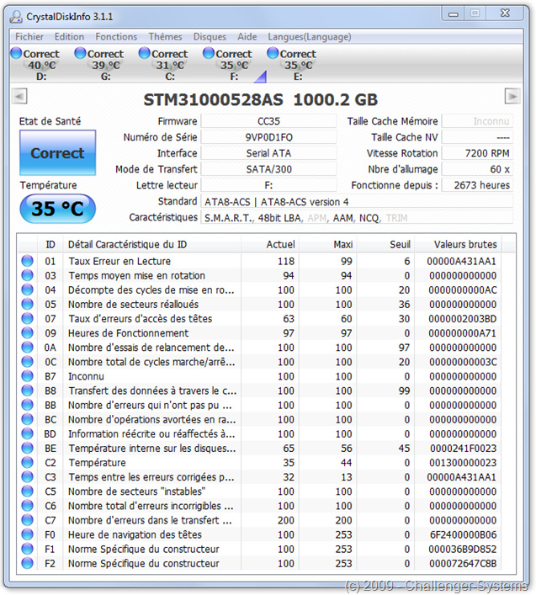The width and height of the screenshot is (536, 595).
Task: Click status icon for row 0A
Action: pos(27,348)
